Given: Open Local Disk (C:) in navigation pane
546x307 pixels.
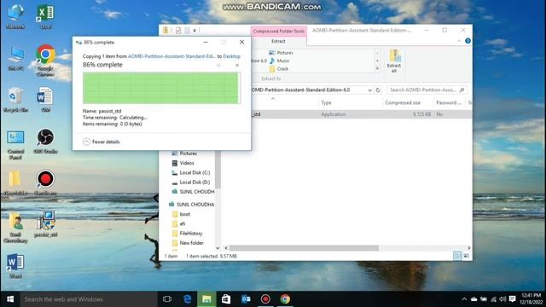Looking at the screenshot, I should (191, 172).
